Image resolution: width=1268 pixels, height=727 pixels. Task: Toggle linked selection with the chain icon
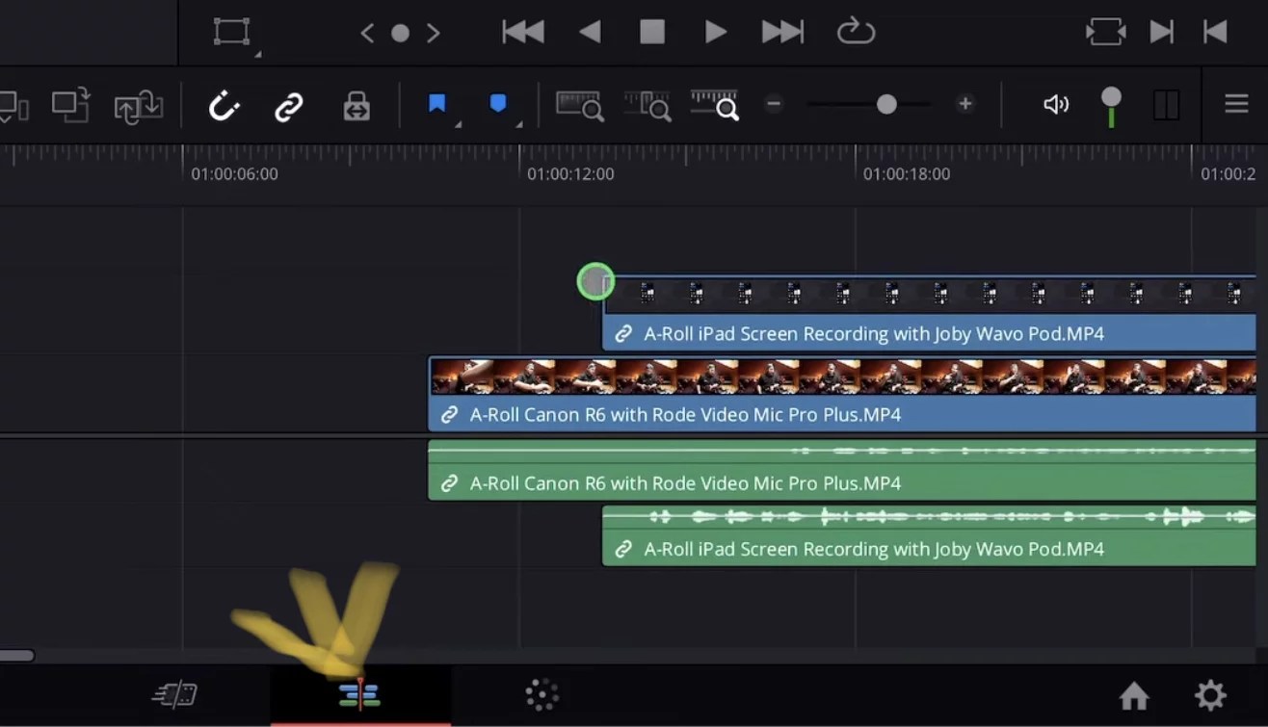tap(288, 105)
